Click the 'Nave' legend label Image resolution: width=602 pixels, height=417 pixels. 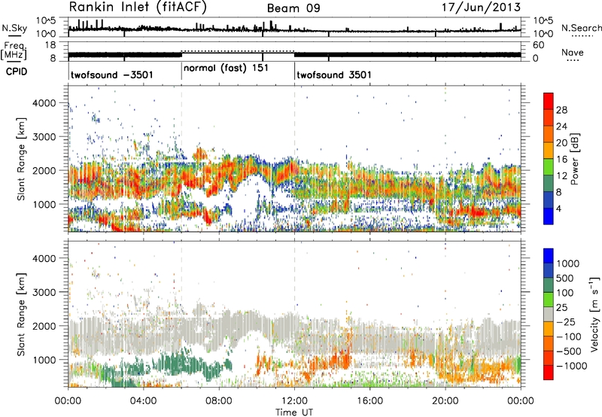pos(573,53)
